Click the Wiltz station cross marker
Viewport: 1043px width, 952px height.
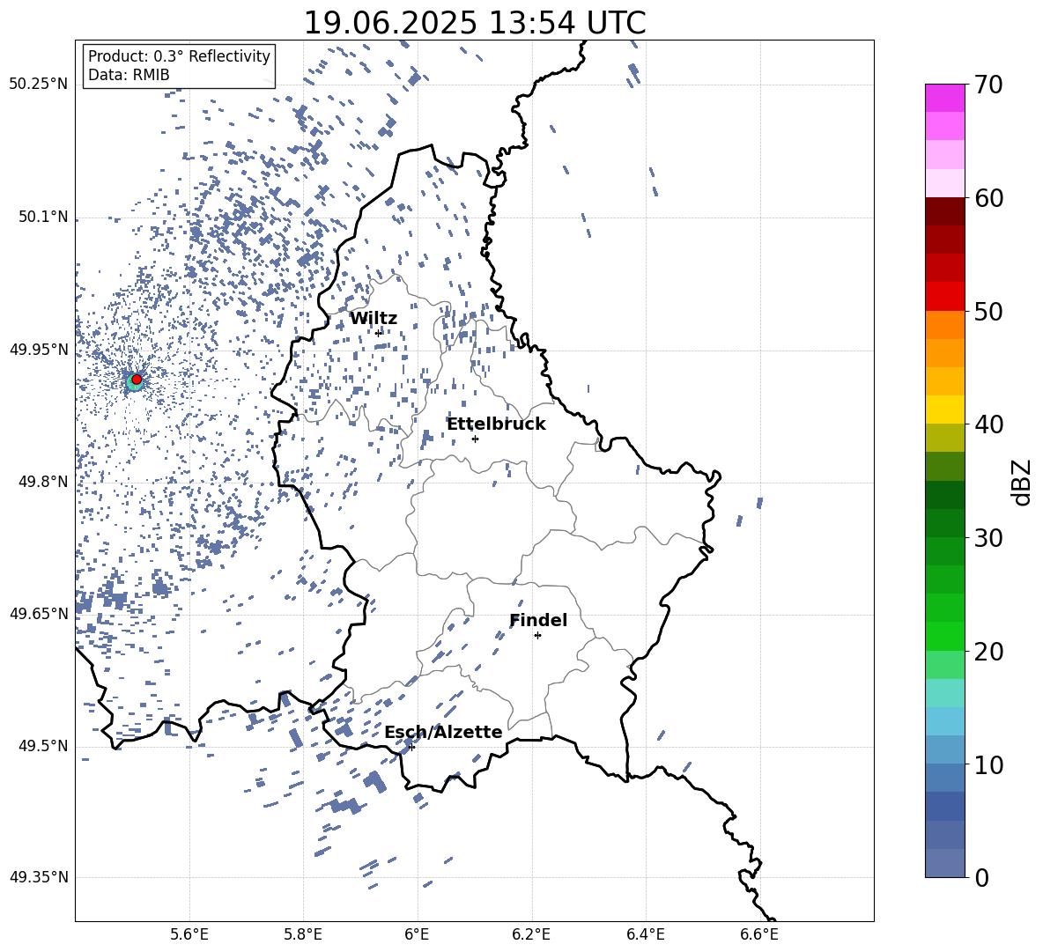[x=378, y=333]
